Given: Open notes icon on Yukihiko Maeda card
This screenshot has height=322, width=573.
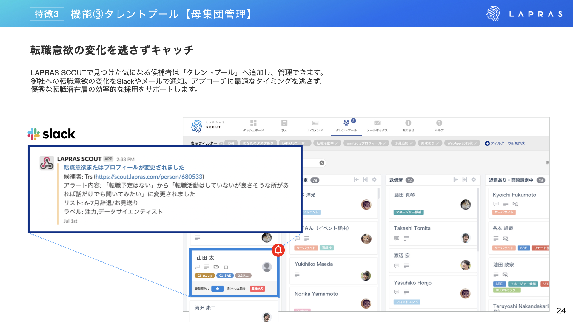Looking at the screenshot, I should point(297,275).
